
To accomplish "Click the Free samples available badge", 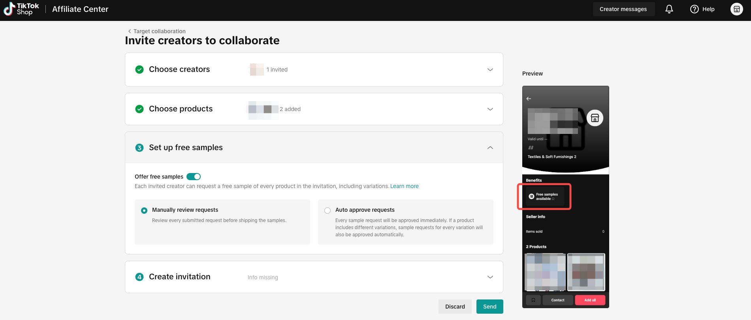I will [544, 196].
